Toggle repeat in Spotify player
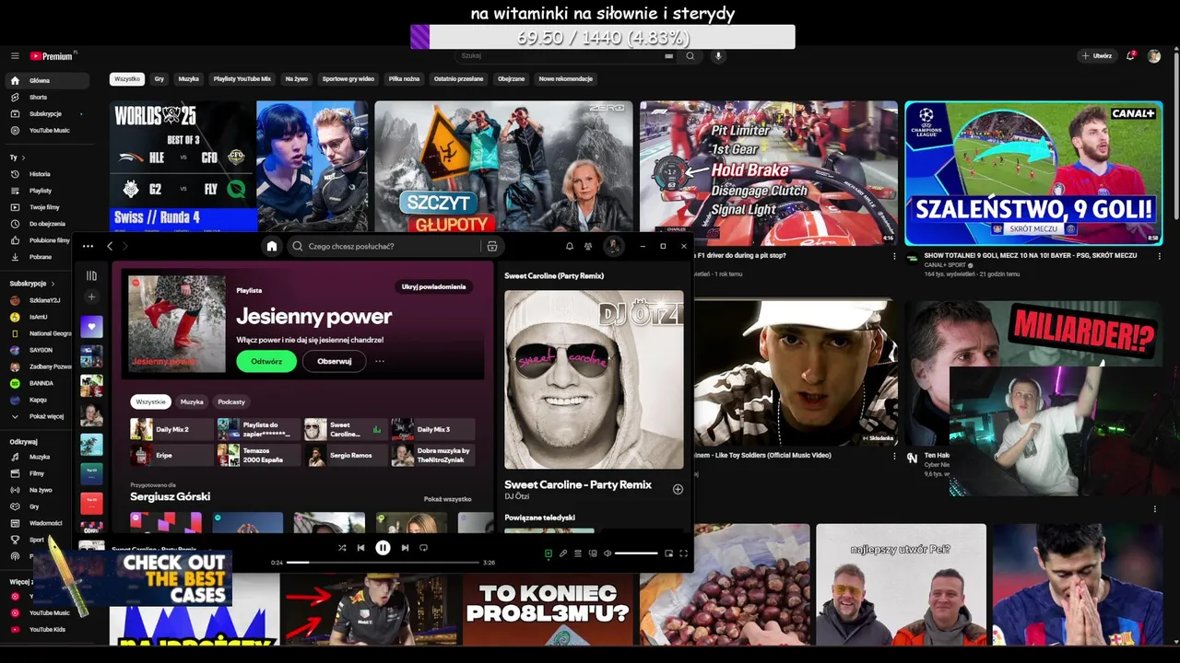Screen dimensions: 1180x663 423,547
